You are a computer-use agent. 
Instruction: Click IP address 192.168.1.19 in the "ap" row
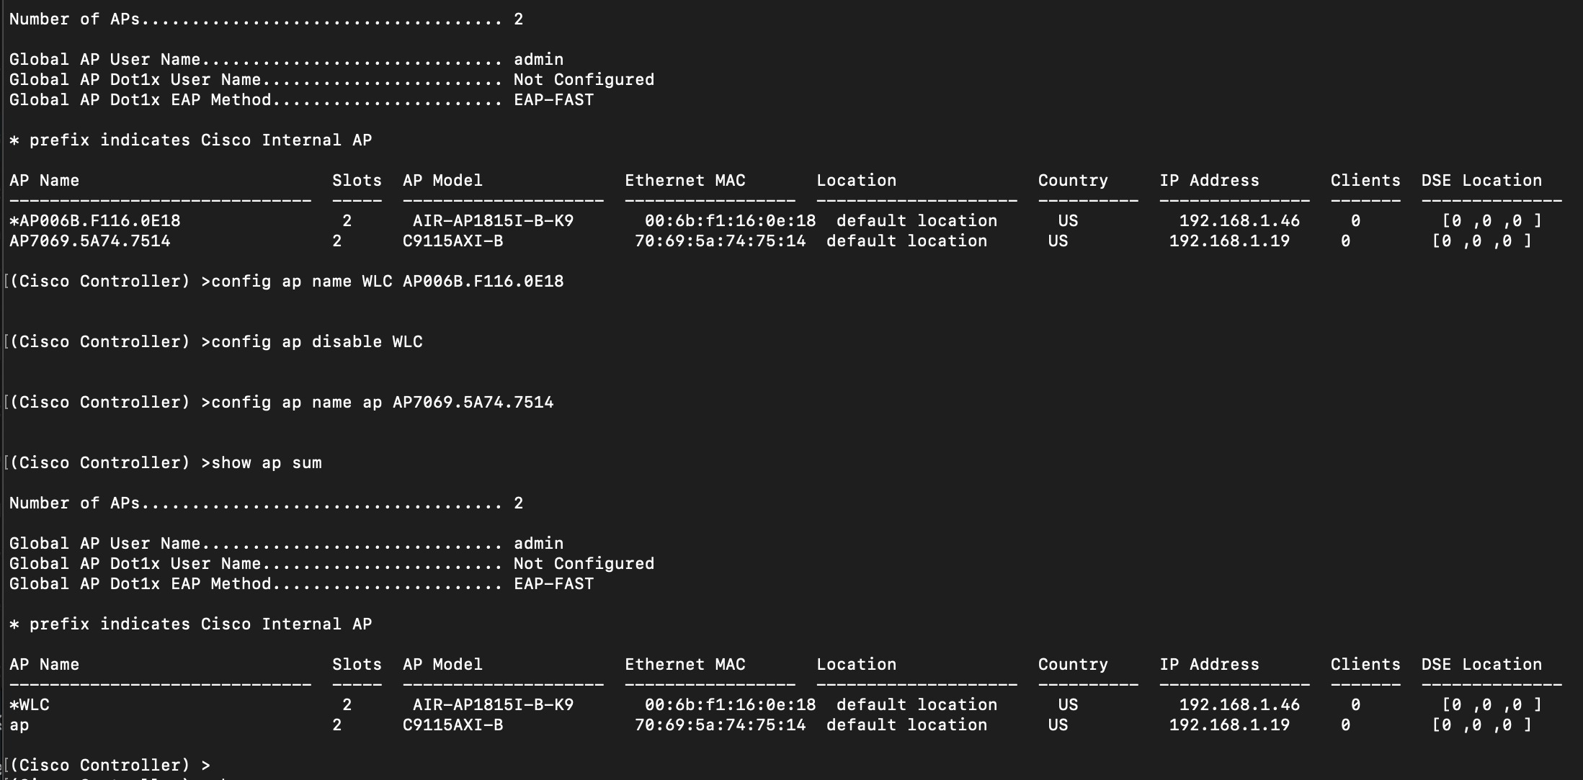tap(1229, 725)
